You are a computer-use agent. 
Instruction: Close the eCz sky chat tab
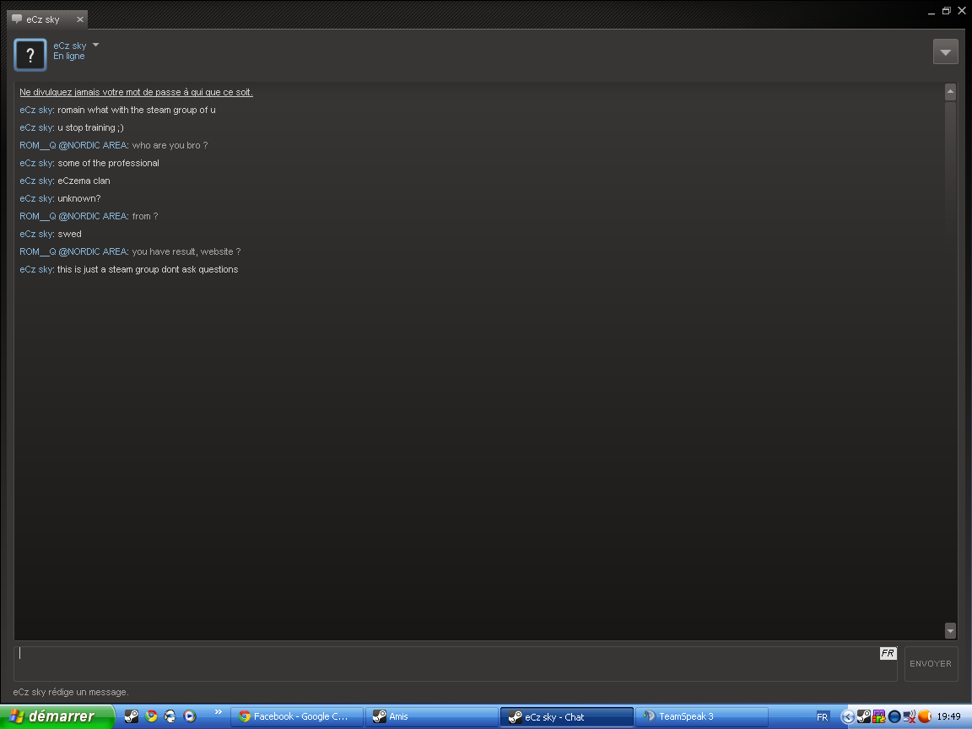click(x=79, y=19)
